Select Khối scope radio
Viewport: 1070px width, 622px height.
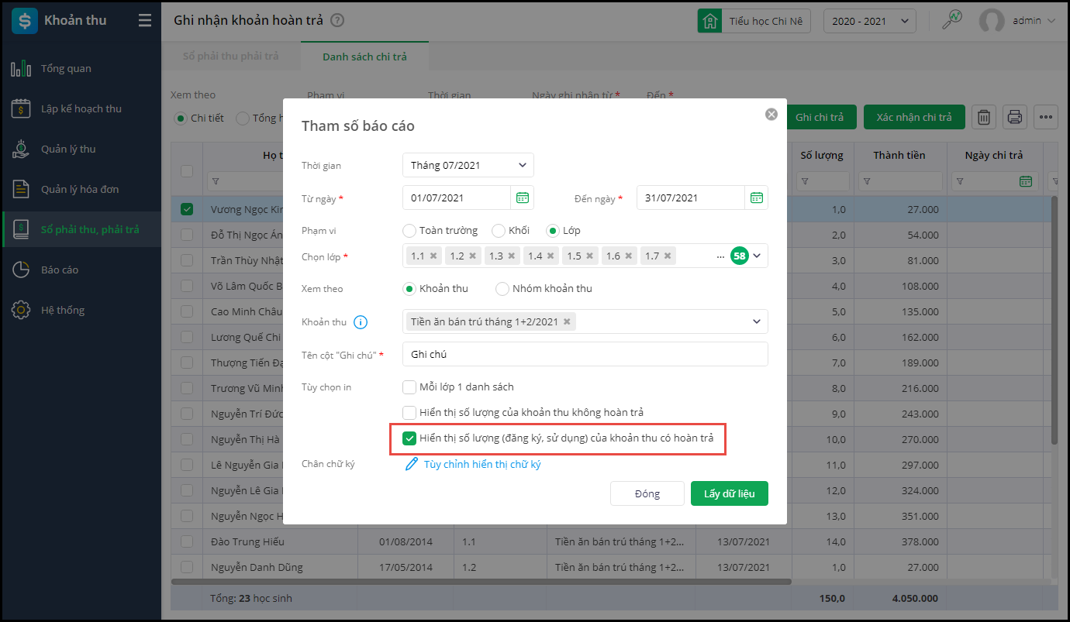click(x=499, y=231)
